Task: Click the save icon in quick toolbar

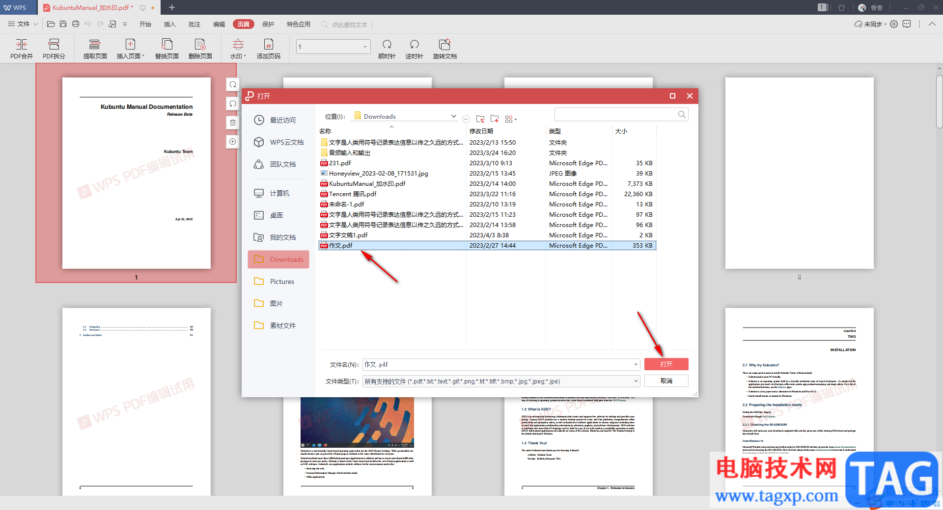Action: 63,24
